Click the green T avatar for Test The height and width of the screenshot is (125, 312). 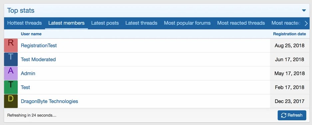point(11,87)
